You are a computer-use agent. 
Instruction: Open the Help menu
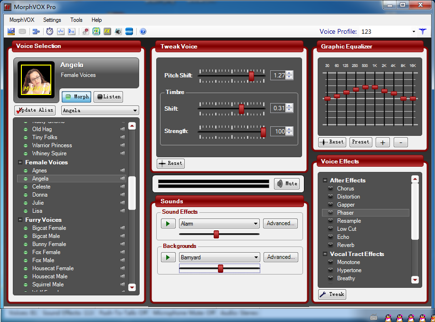tap(96, 20)
